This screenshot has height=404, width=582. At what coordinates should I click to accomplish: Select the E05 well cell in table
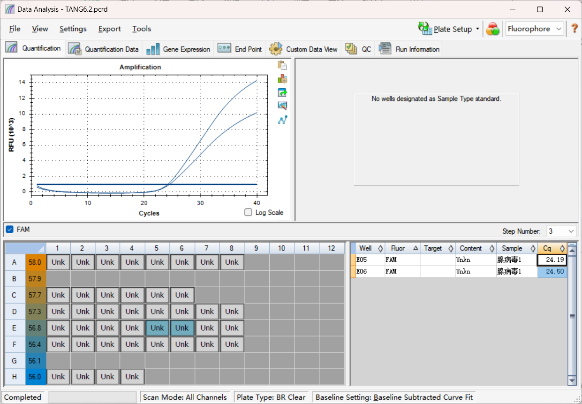click(370, 259)
